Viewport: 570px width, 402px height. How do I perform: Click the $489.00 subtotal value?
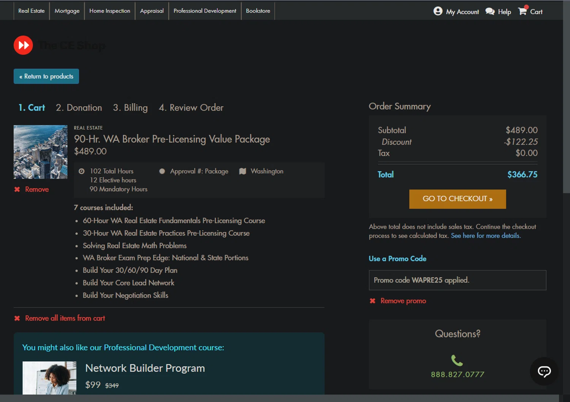[521, 130]
